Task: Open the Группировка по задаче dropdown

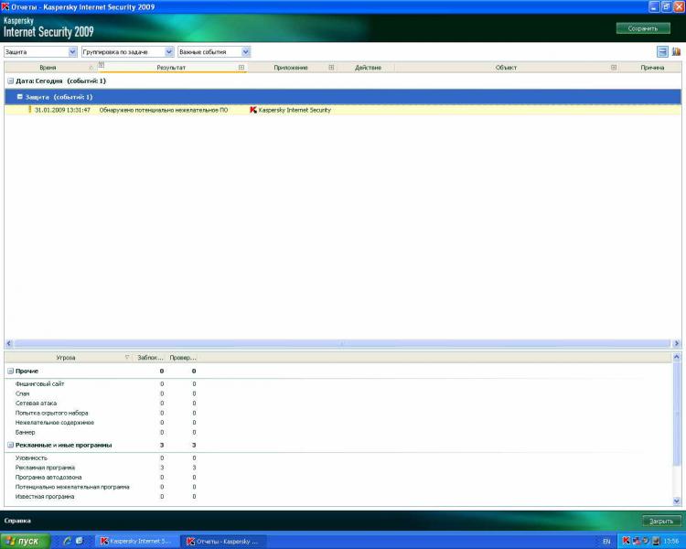Action: [128, 51]
